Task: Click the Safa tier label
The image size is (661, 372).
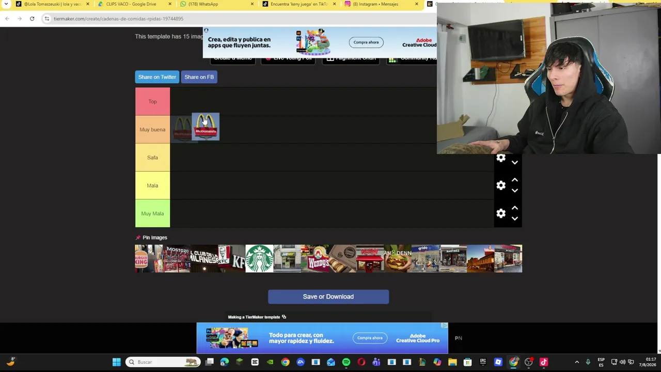Action: click(152, 158)
